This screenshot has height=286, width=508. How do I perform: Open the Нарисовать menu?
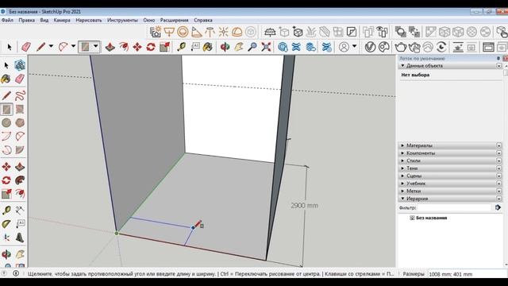pos(89,20)
